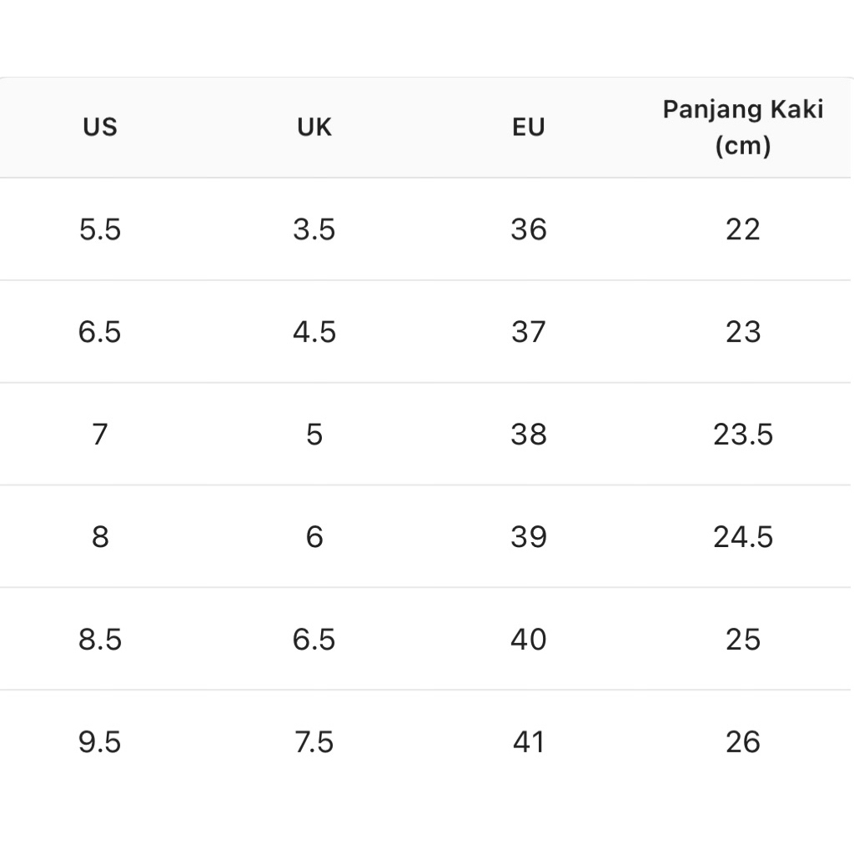Click the US column header
Screen dimensions: 854x854
pos(100,128)
